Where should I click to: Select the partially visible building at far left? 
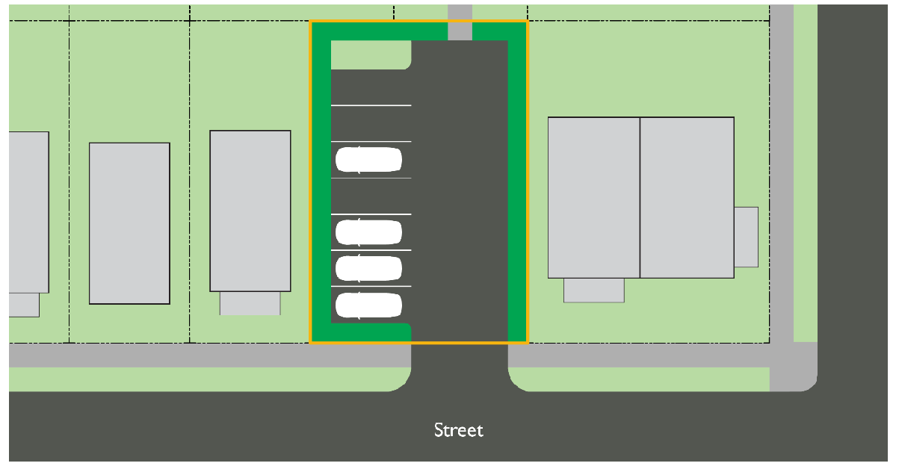[28, 212]
